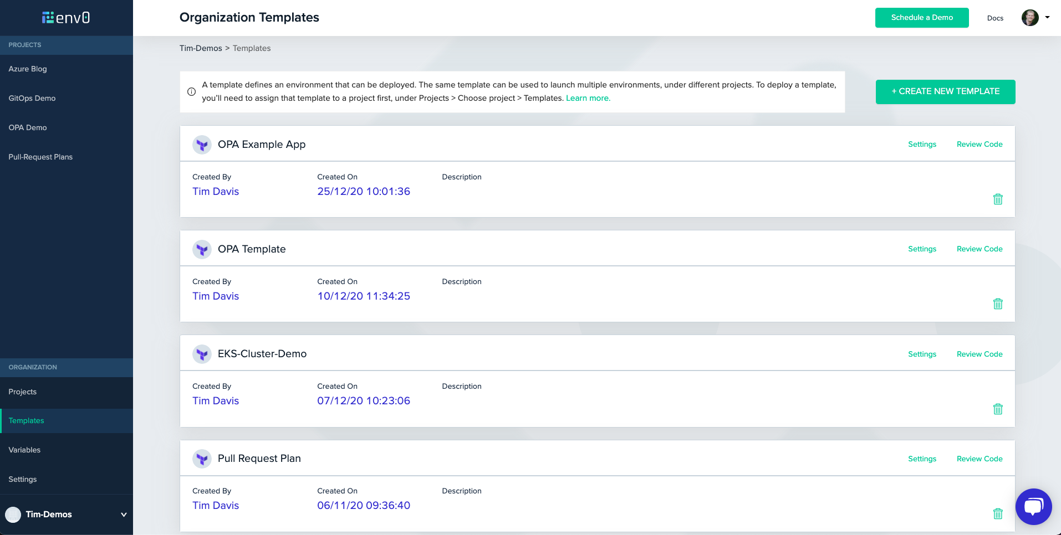Click the env0 logo in sidebar
1061x535 pixels.
coord(66,18)
